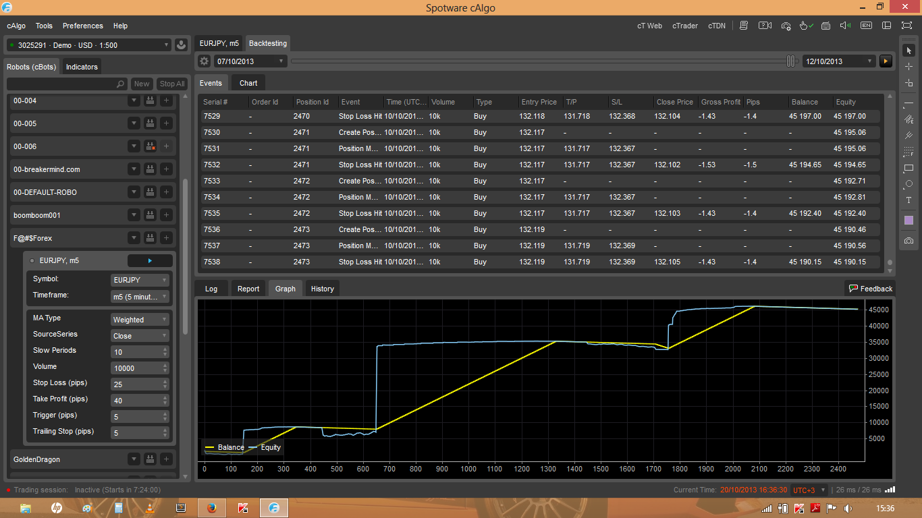Open the build icon for 00-breakermind.com
Viewport: 922px width, 518px height.
150,170
